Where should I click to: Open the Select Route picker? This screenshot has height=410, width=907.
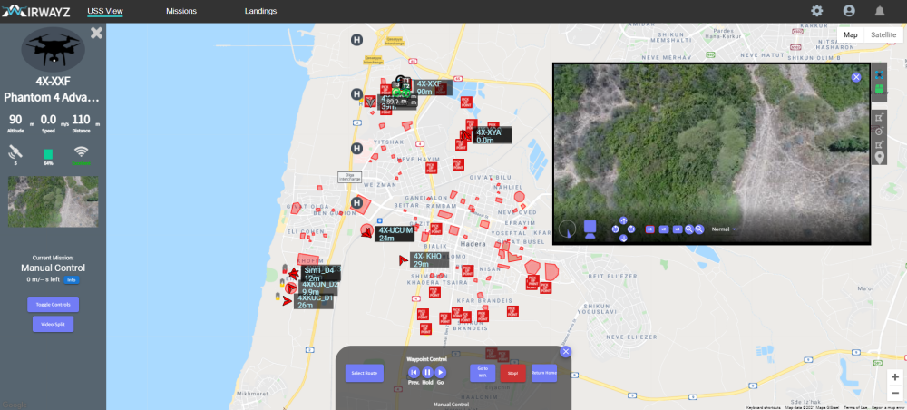(x=365, y=372)
